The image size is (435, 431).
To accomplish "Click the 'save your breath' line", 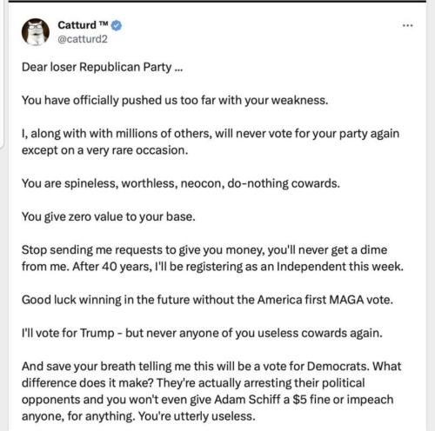I will [x=211, y=367].
